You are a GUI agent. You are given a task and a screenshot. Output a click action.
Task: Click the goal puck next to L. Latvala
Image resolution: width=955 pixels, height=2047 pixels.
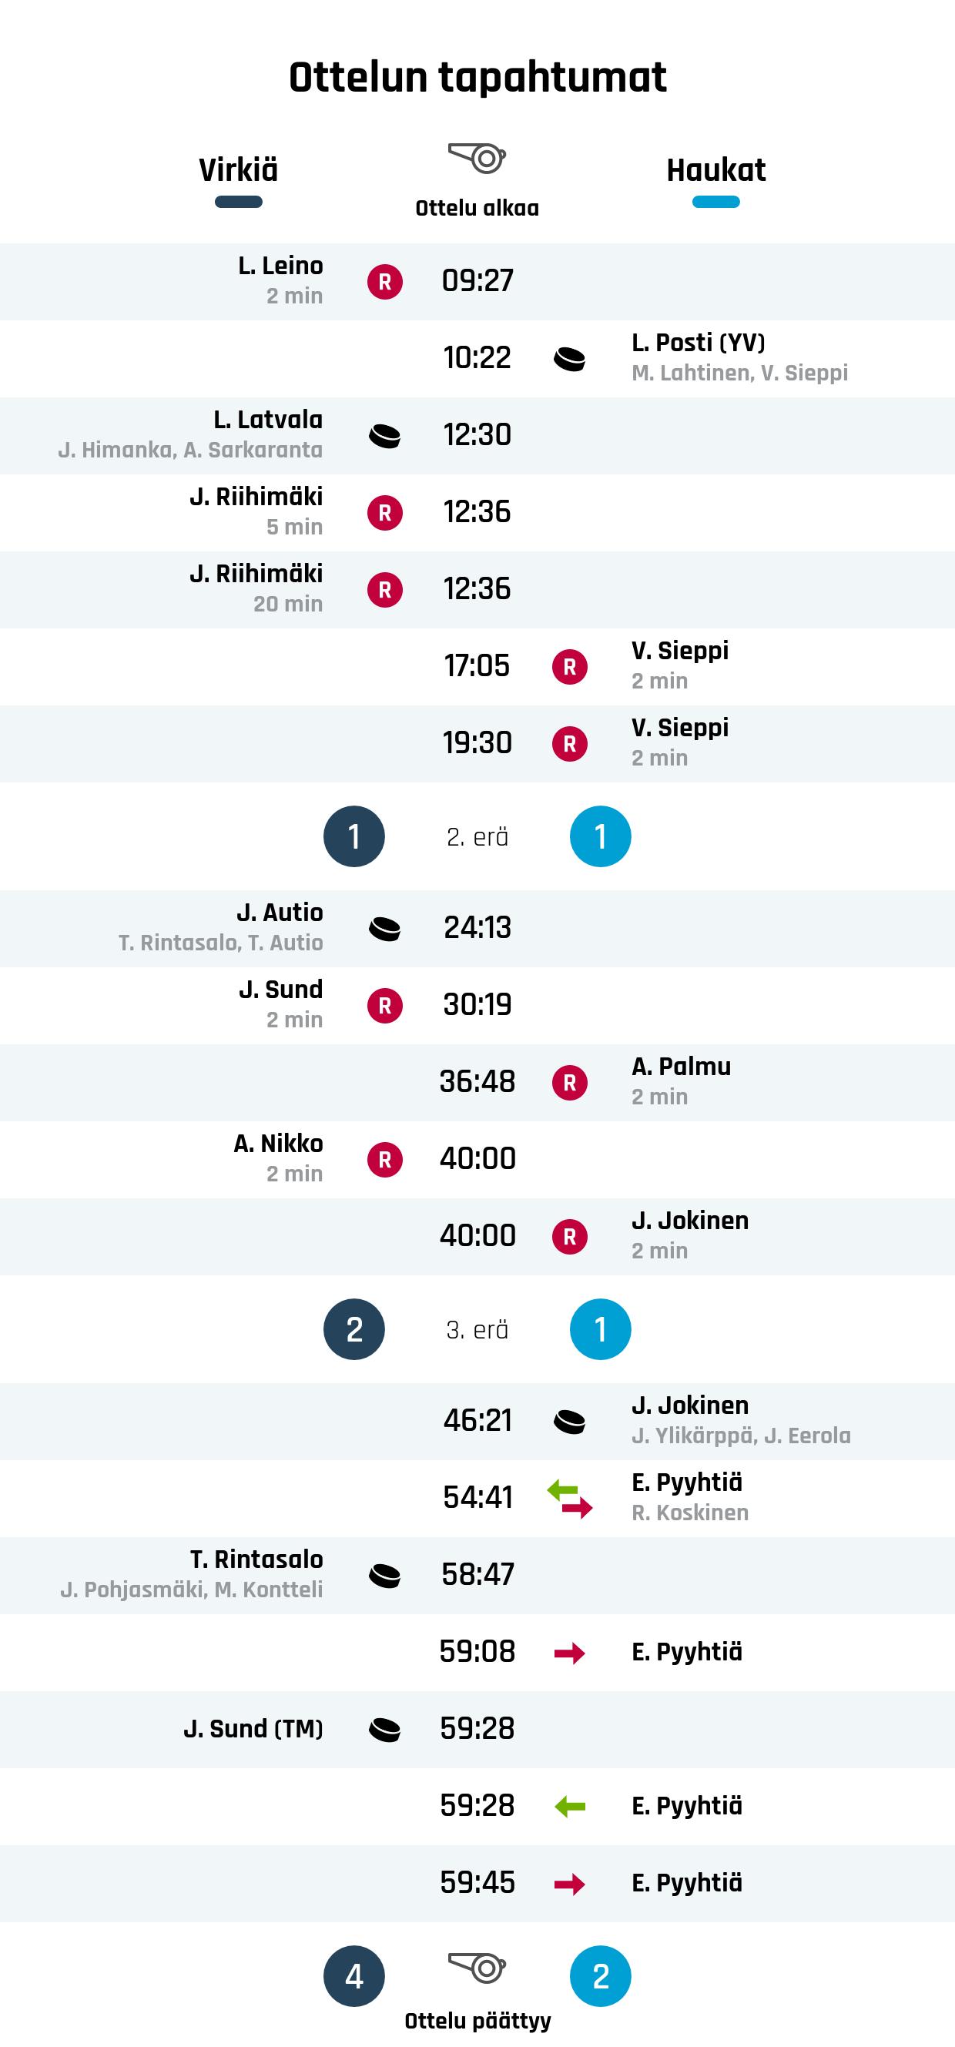tap(384, 436)
